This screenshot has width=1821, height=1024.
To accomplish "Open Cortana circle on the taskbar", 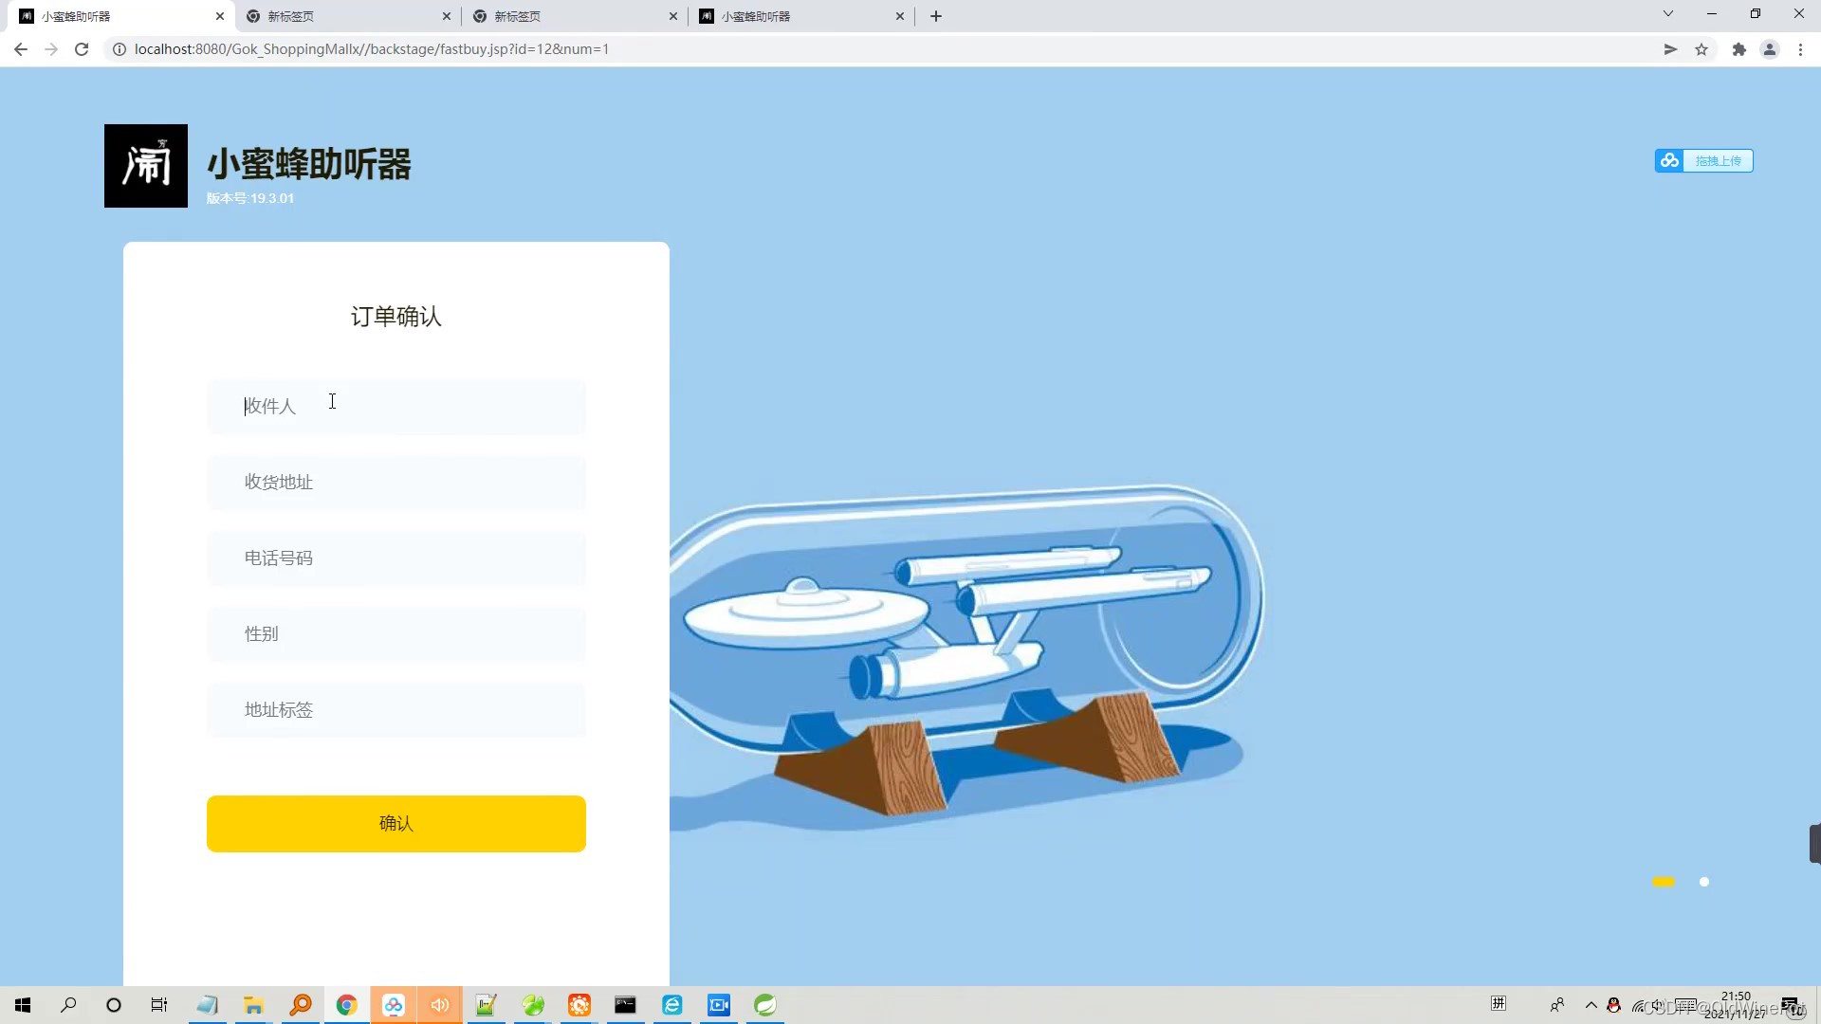I will (x=114, y=1005).
